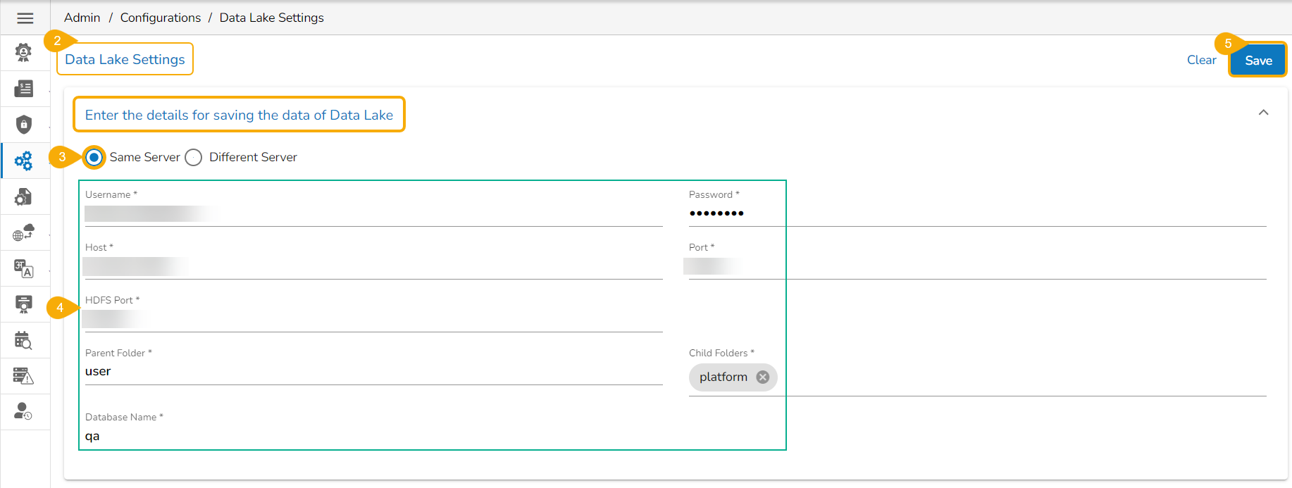This screenshot has width=1292, height=488.
Task: Click the award badge sidebar icon
Action: 24,52
